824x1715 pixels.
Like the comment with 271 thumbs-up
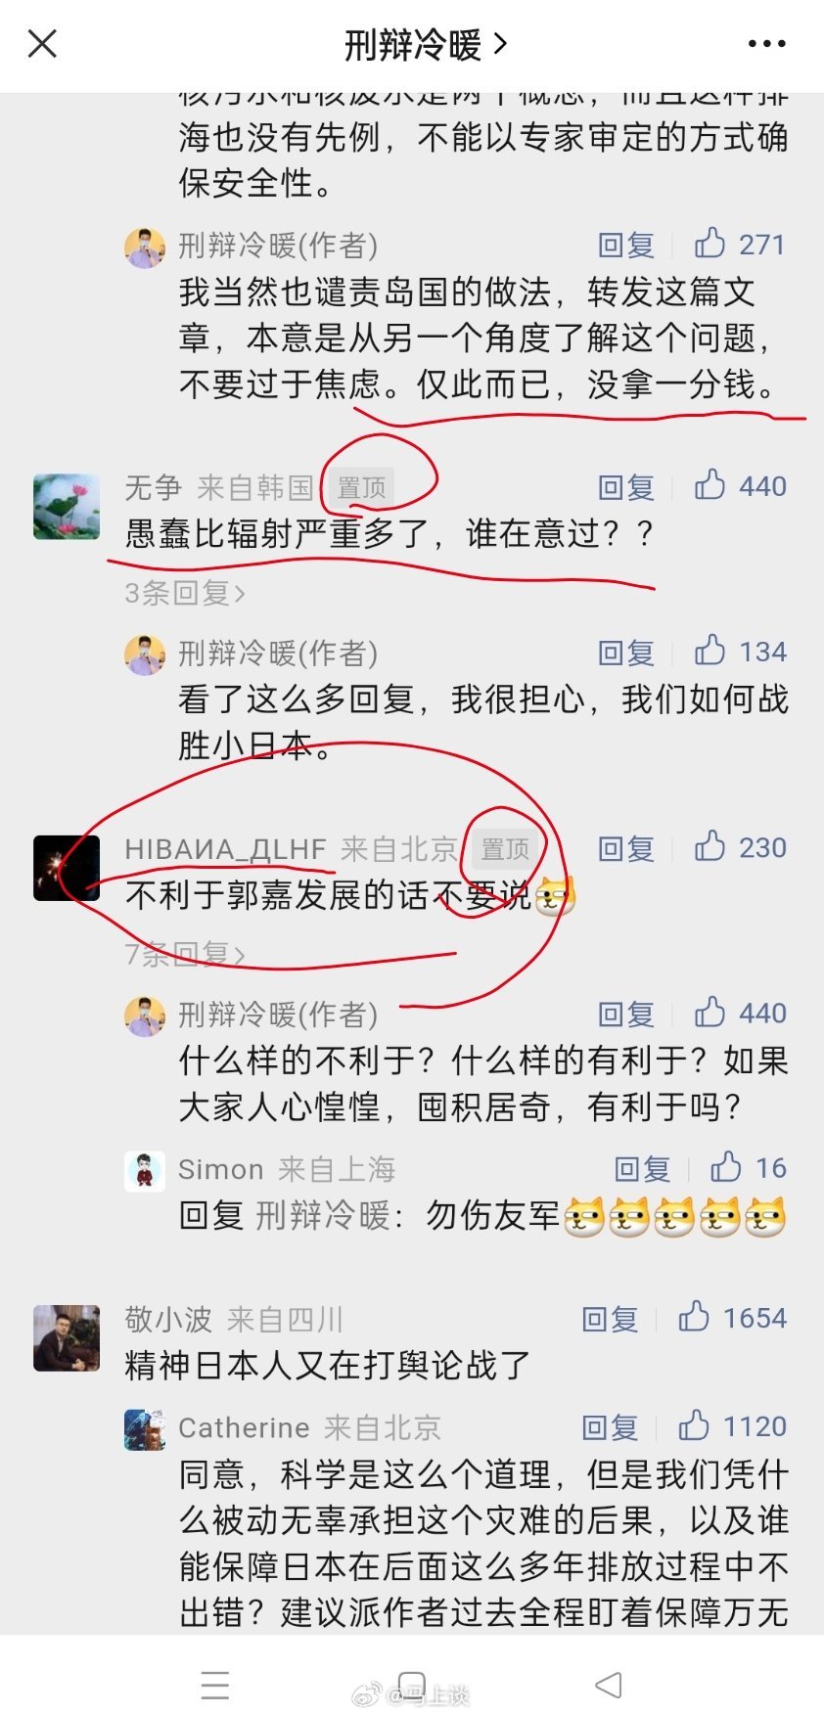click(739, 244)
